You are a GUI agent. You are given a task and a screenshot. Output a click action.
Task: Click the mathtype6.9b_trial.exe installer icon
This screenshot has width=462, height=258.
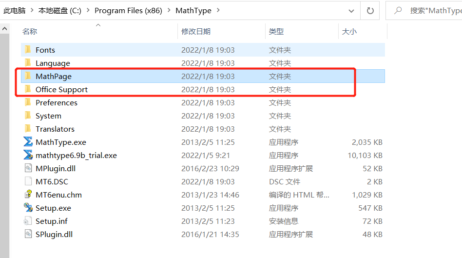tap(28, 155)
